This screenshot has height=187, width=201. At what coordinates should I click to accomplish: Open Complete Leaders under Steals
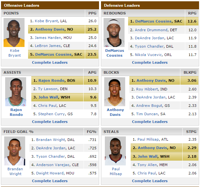(x=150, y=181)
